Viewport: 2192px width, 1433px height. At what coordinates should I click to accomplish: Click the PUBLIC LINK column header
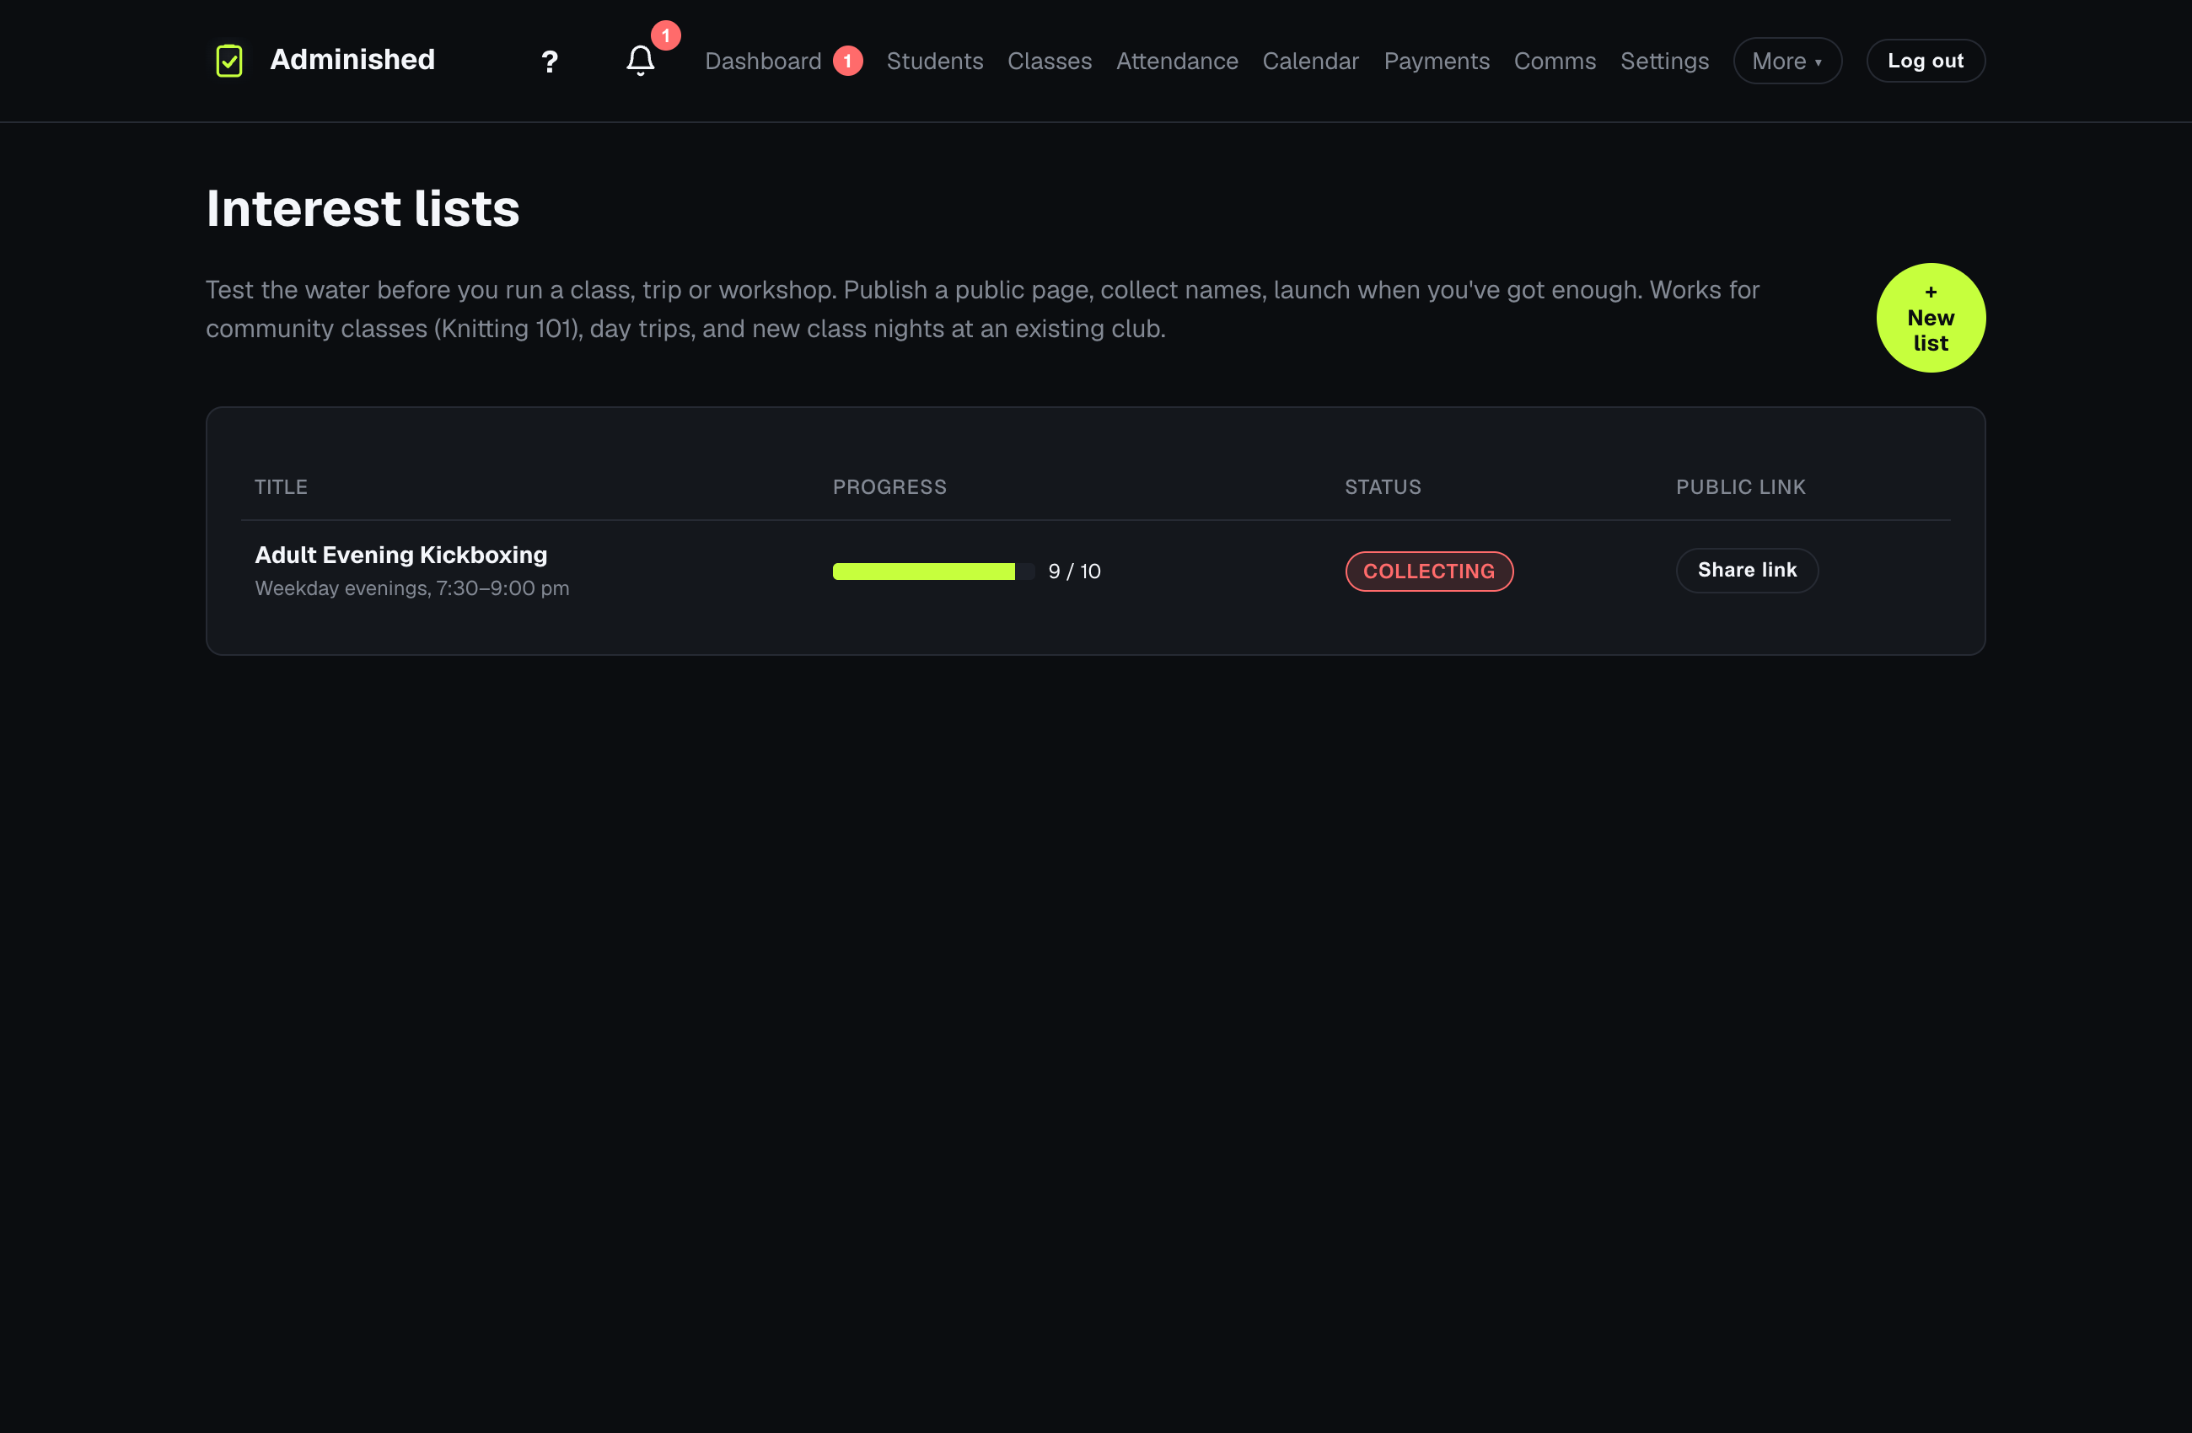pos(1740,487)
